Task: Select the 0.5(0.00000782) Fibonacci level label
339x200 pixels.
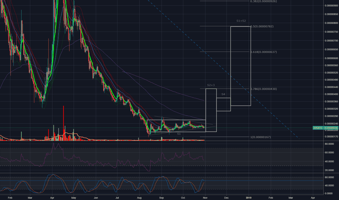Action: coord(262,27)
